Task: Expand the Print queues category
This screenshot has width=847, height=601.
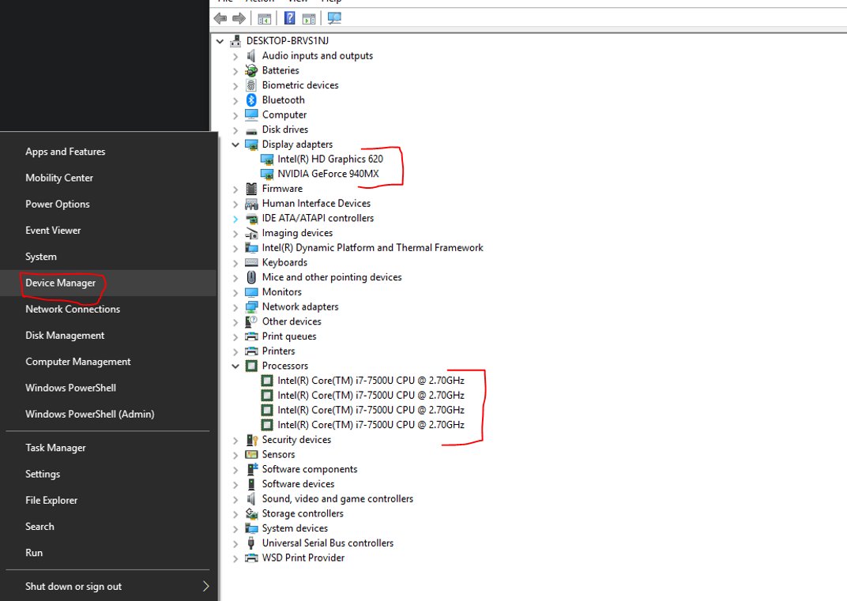Action: [x=235, y=337]
